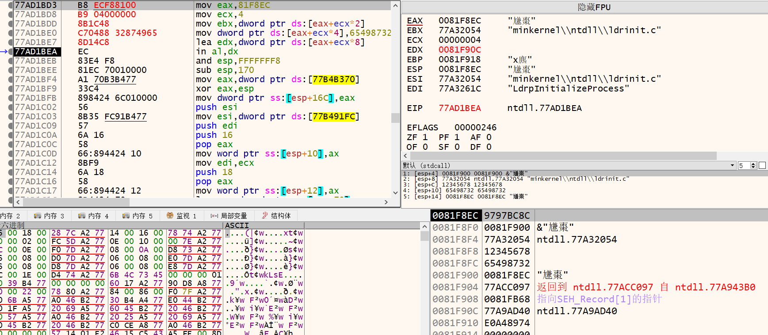
Task: Click the AF flag in registers
Action: pyautogui.click(x=481, y=137)
